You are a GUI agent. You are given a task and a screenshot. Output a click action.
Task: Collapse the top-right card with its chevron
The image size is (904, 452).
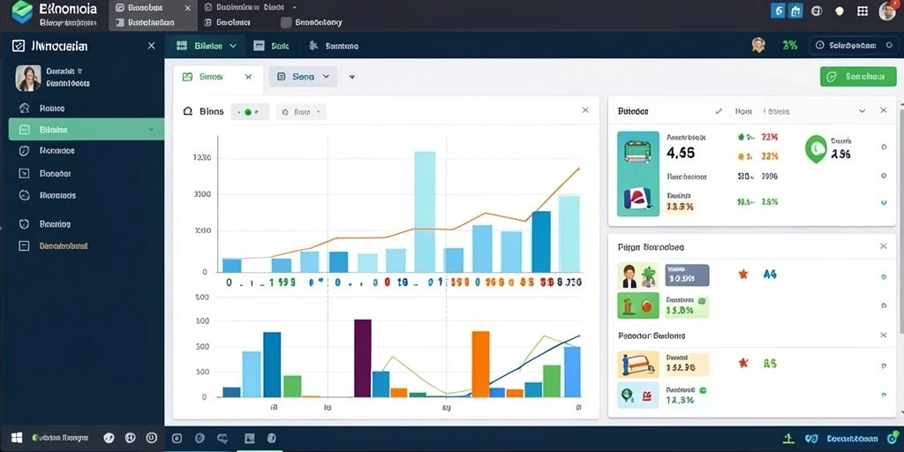(x=862, y=110)
